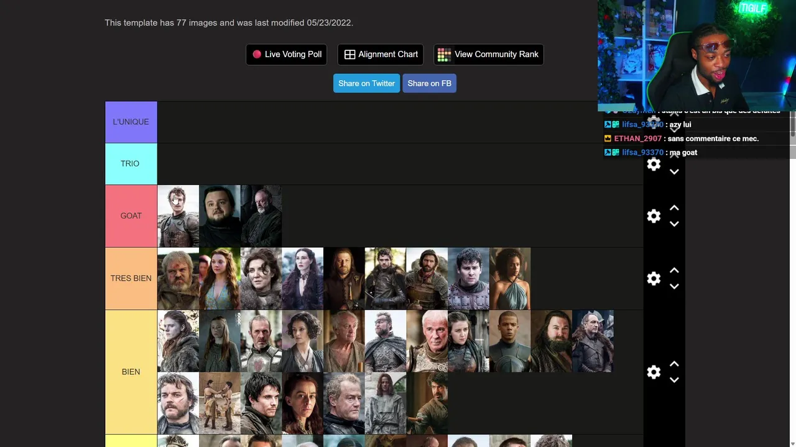
Task: Open the settings gear for the TRIO tier
Action: pyautogui.click(x=654, y=164)
